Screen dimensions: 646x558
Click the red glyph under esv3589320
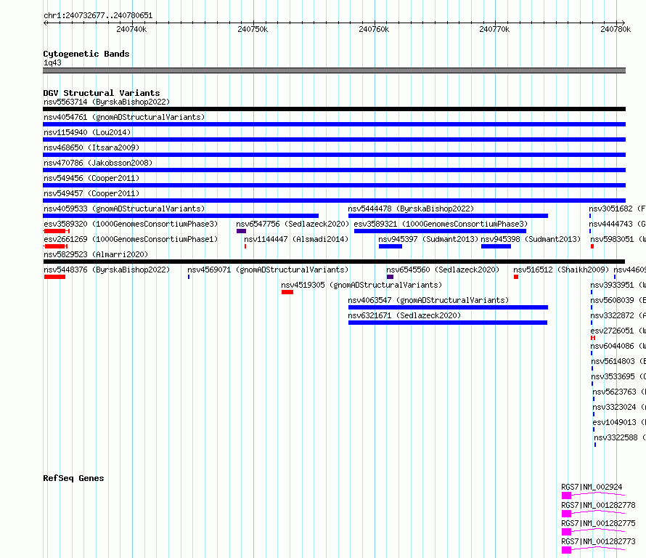coord(57,231)
